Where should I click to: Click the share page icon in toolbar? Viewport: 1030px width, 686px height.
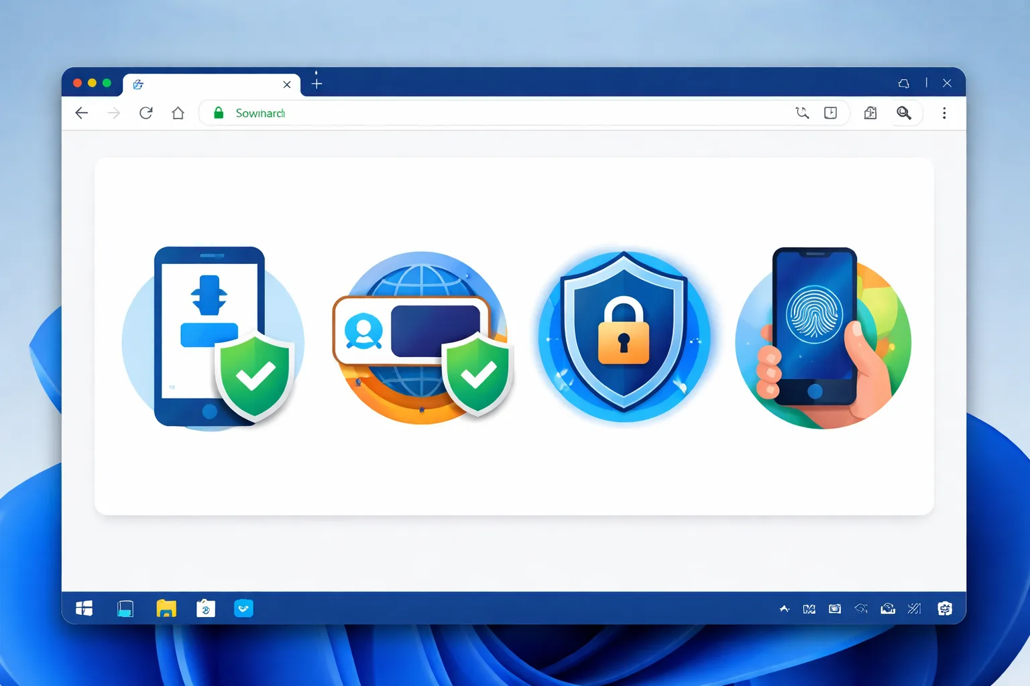coord(870,113)
